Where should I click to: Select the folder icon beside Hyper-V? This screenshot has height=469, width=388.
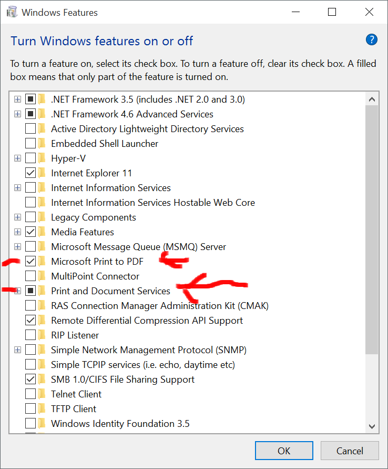[42, 158]
